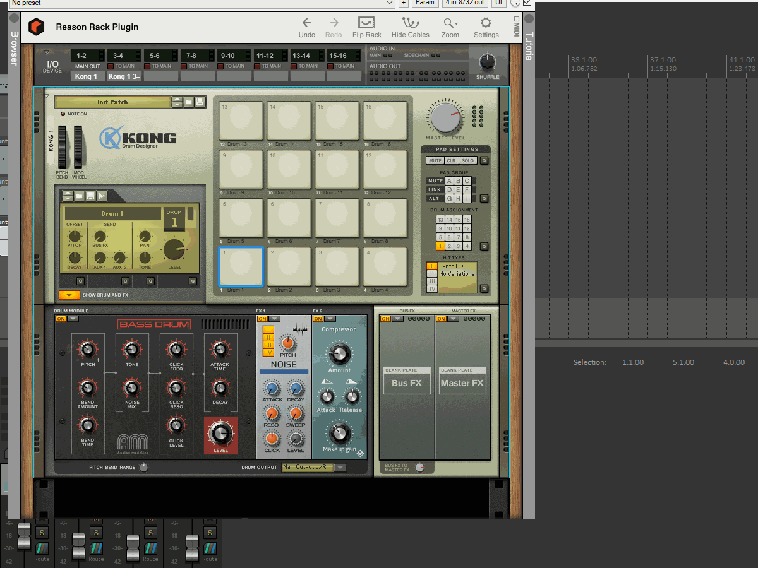This screenshot has width=758, height=568.
Task: Click the Q button beside HIT TYPE
Action: [x=484, y=288]
